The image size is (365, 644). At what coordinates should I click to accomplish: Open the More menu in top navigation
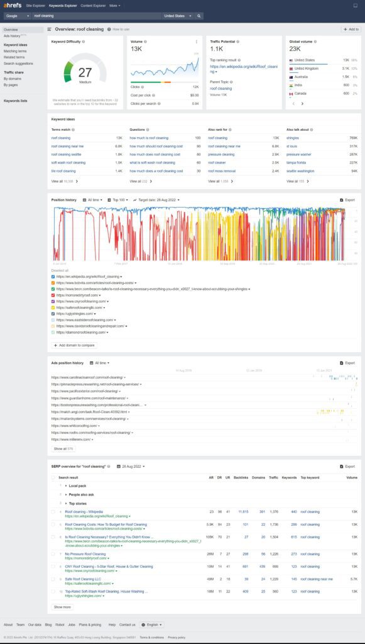(x=115, y=6)
